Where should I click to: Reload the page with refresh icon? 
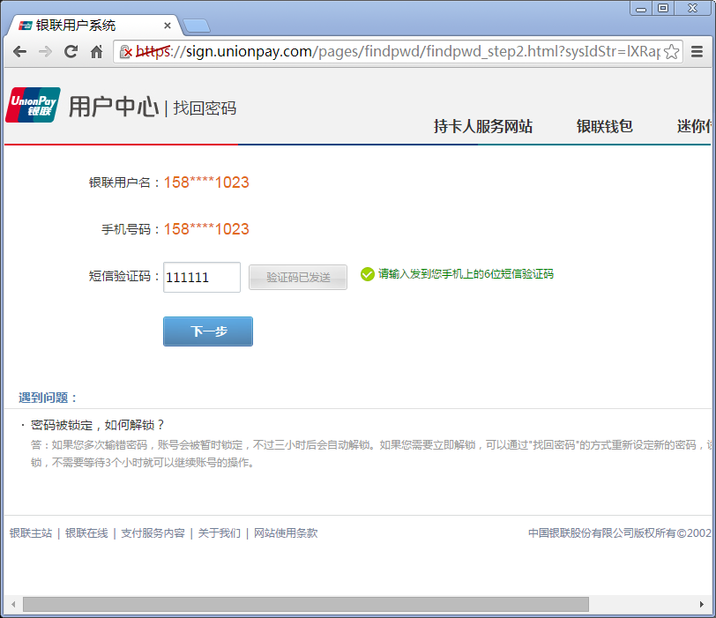[x=71, y=52]
